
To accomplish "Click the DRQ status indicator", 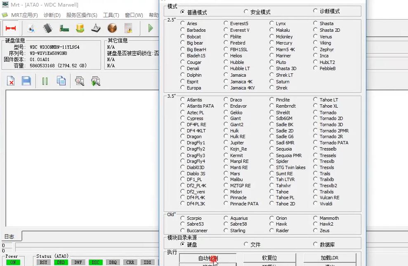I will (113, 262).
